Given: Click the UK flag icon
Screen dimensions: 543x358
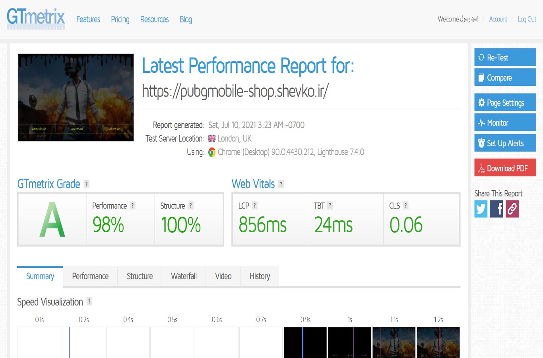Looking at the screenshot, I should click(x=212, y=138).
